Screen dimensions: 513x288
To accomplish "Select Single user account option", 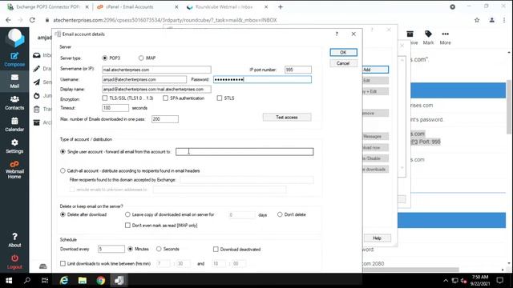I will (x=63, y=151).
